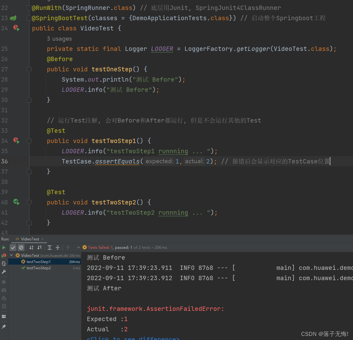
Task: Run testTwoStep1 from line 34 gutter icon
Action: 16,141
